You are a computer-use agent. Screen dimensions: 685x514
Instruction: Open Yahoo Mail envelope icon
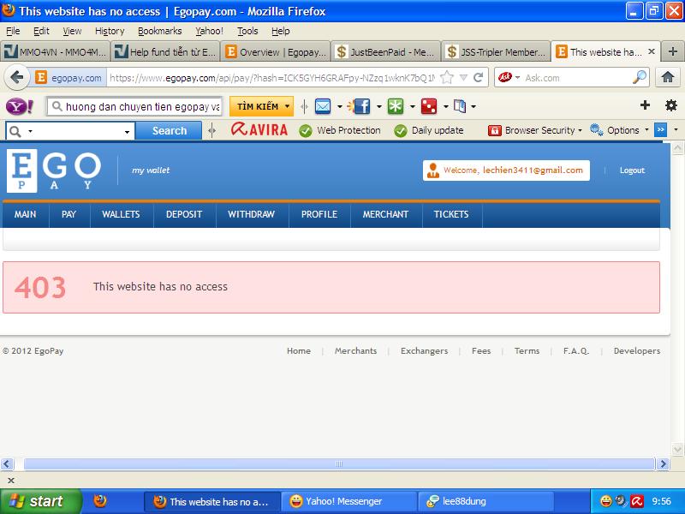pos(323,106)
